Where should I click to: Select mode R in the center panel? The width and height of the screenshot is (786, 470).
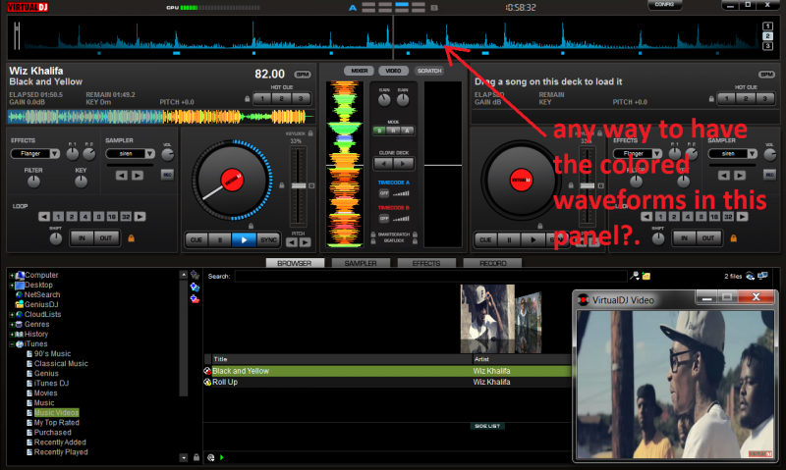394,131
